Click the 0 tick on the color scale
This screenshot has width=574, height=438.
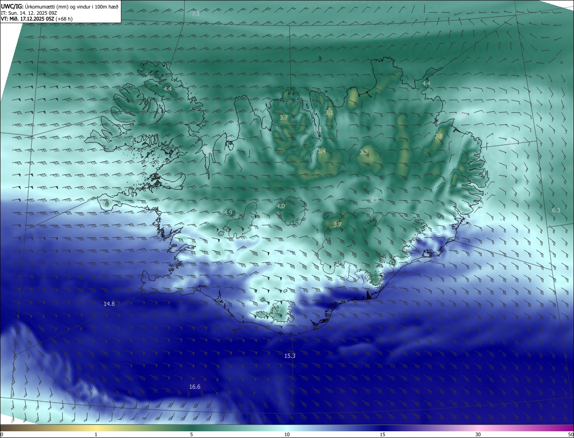click(x=2, y=434)
